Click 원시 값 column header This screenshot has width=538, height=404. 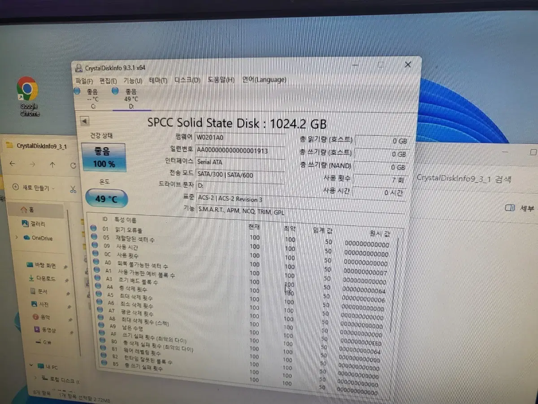[x=379, y=234]
